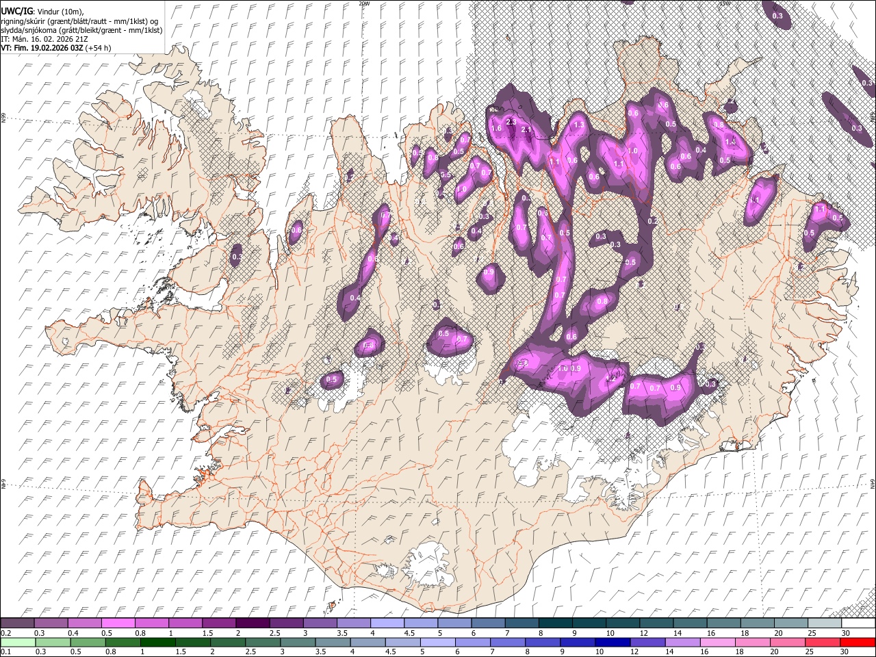Select the 2.5 label in the lower rain legend
876x657 pixels.
tap(250, 652)
